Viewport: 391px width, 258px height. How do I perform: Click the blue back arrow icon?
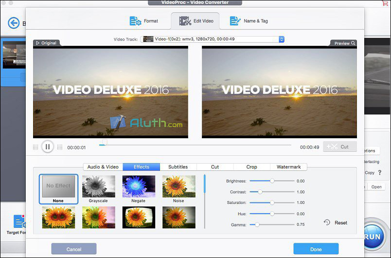pos(14,23)
